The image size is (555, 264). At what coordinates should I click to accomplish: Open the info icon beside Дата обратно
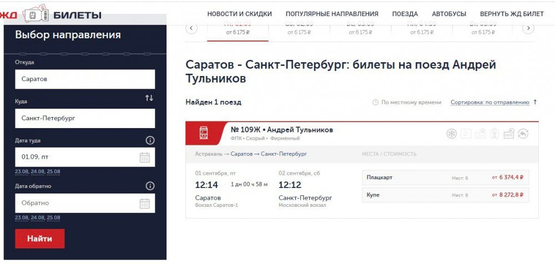150,186
